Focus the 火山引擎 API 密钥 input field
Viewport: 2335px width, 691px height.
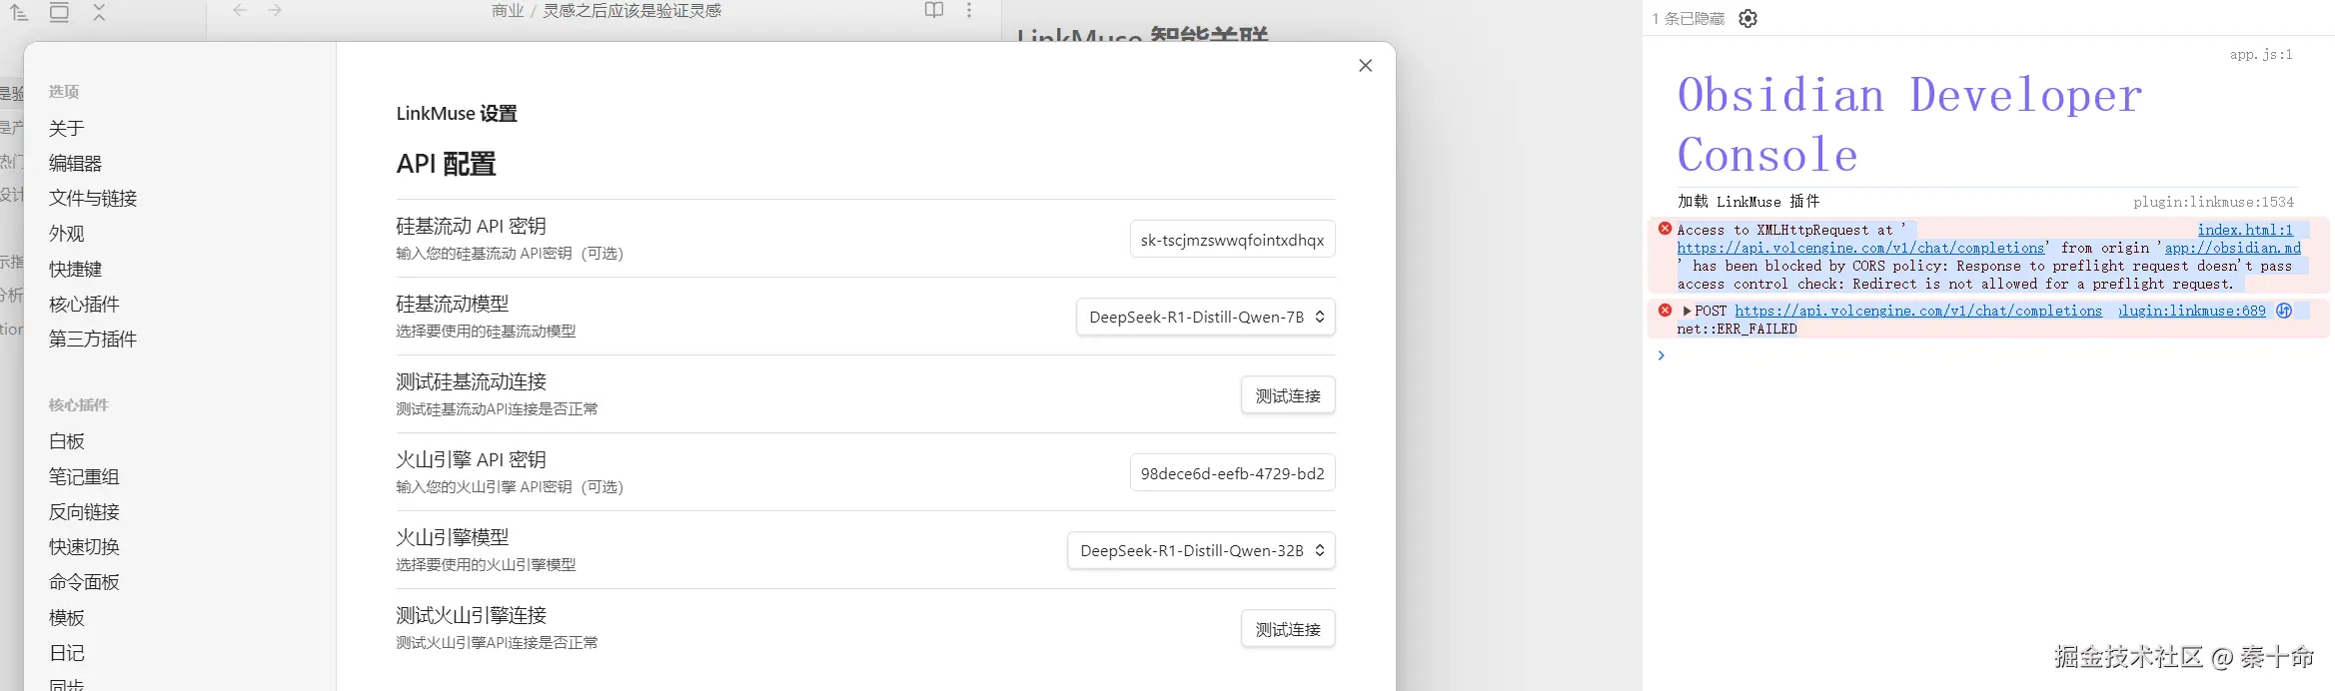[x=1232, y=473]
